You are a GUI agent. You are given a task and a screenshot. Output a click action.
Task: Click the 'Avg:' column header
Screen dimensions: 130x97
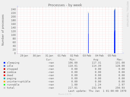click(x=96, y=60)
